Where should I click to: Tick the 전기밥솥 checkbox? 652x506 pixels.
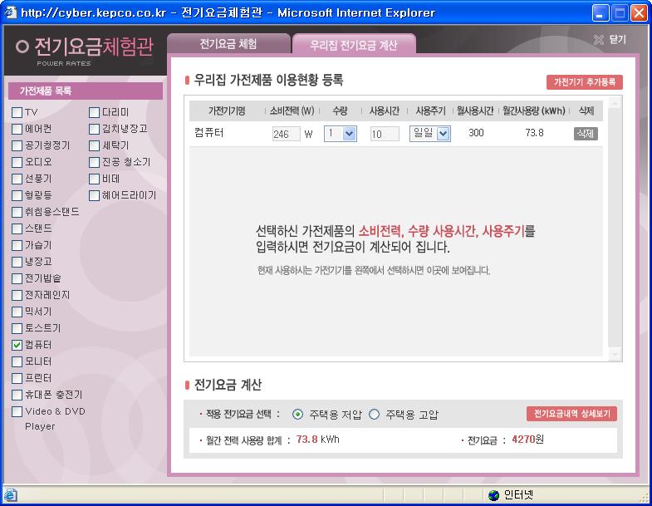(x=17, y=279)
